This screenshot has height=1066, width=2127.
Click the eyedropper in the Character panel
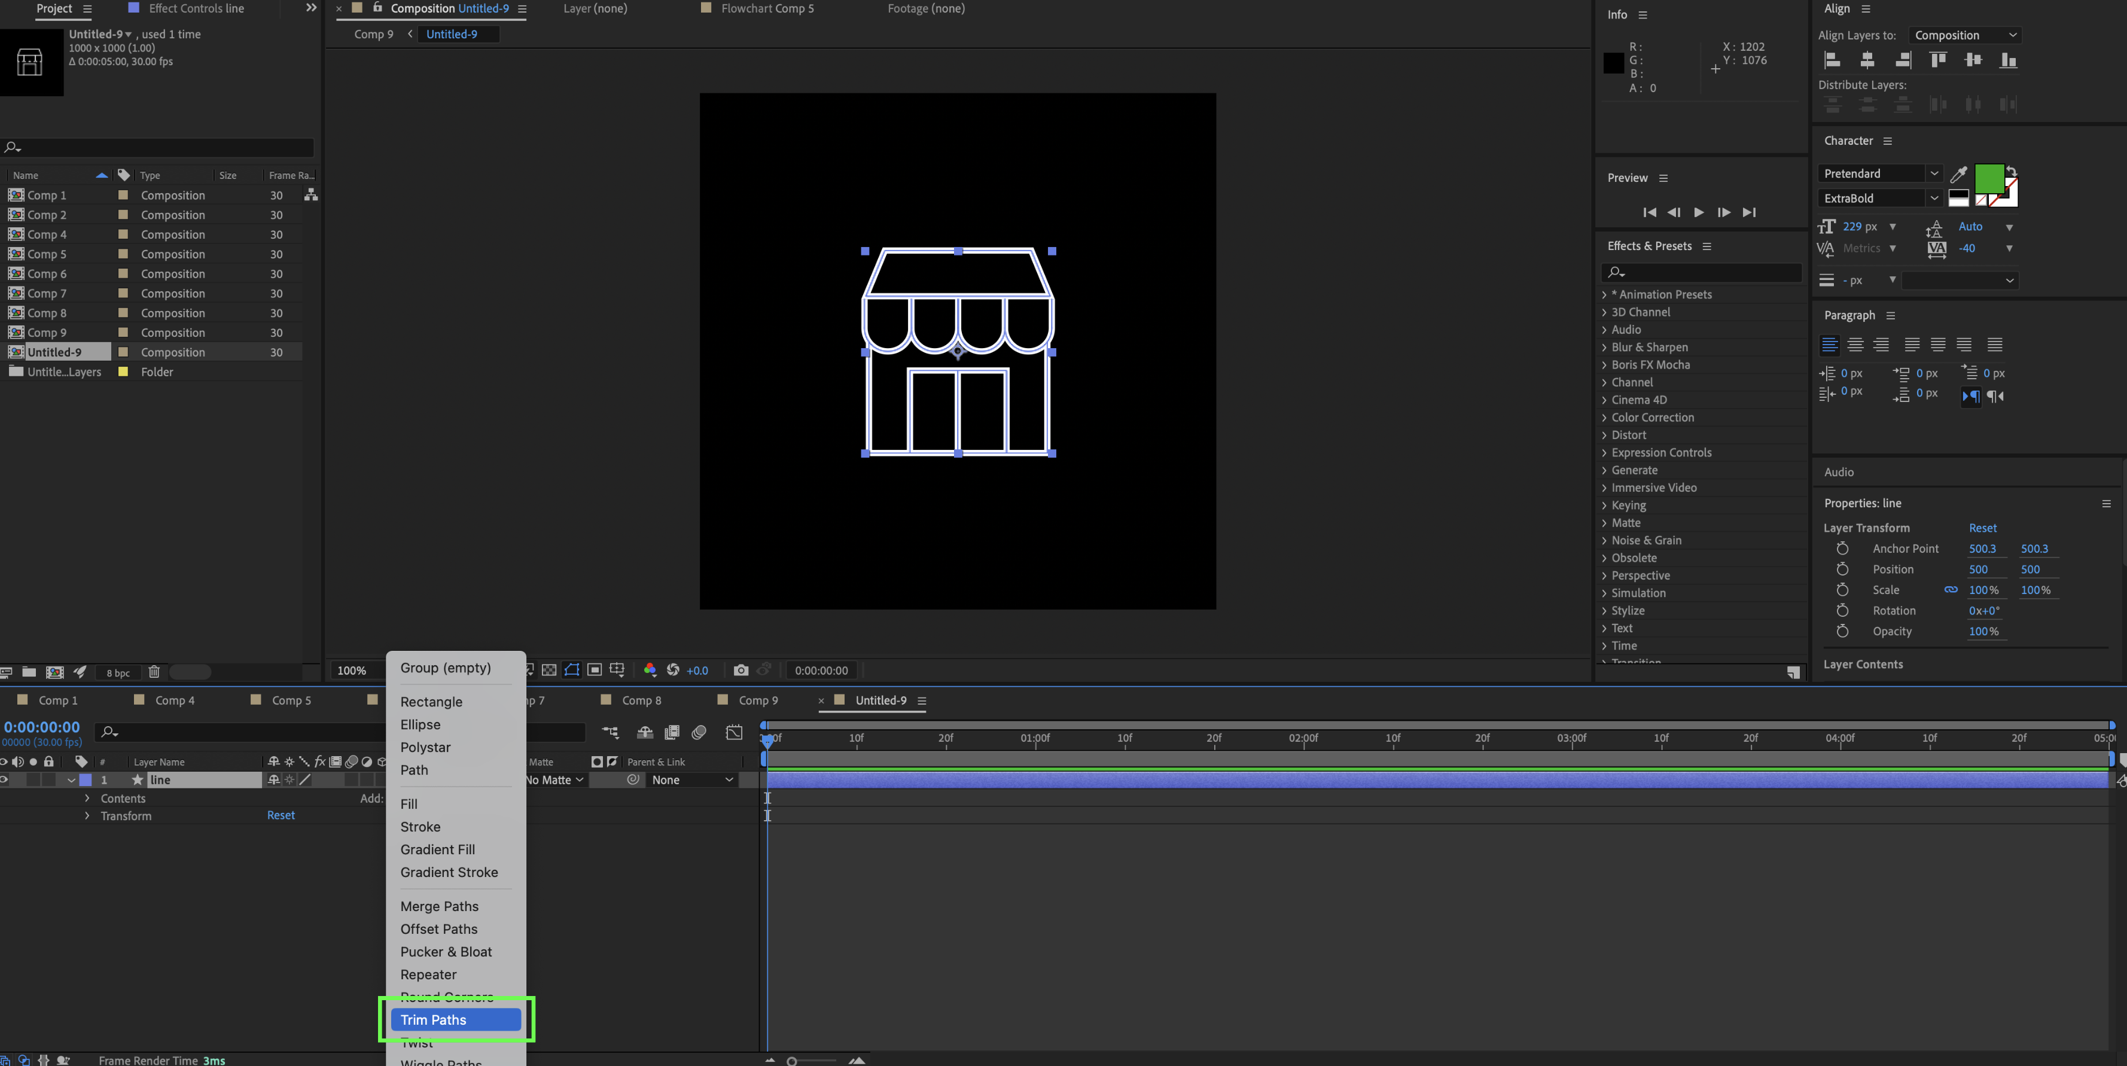tap(1958, 174)
